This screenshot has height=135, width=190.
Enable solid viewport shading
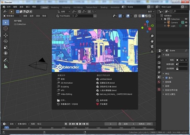point(143,16)
